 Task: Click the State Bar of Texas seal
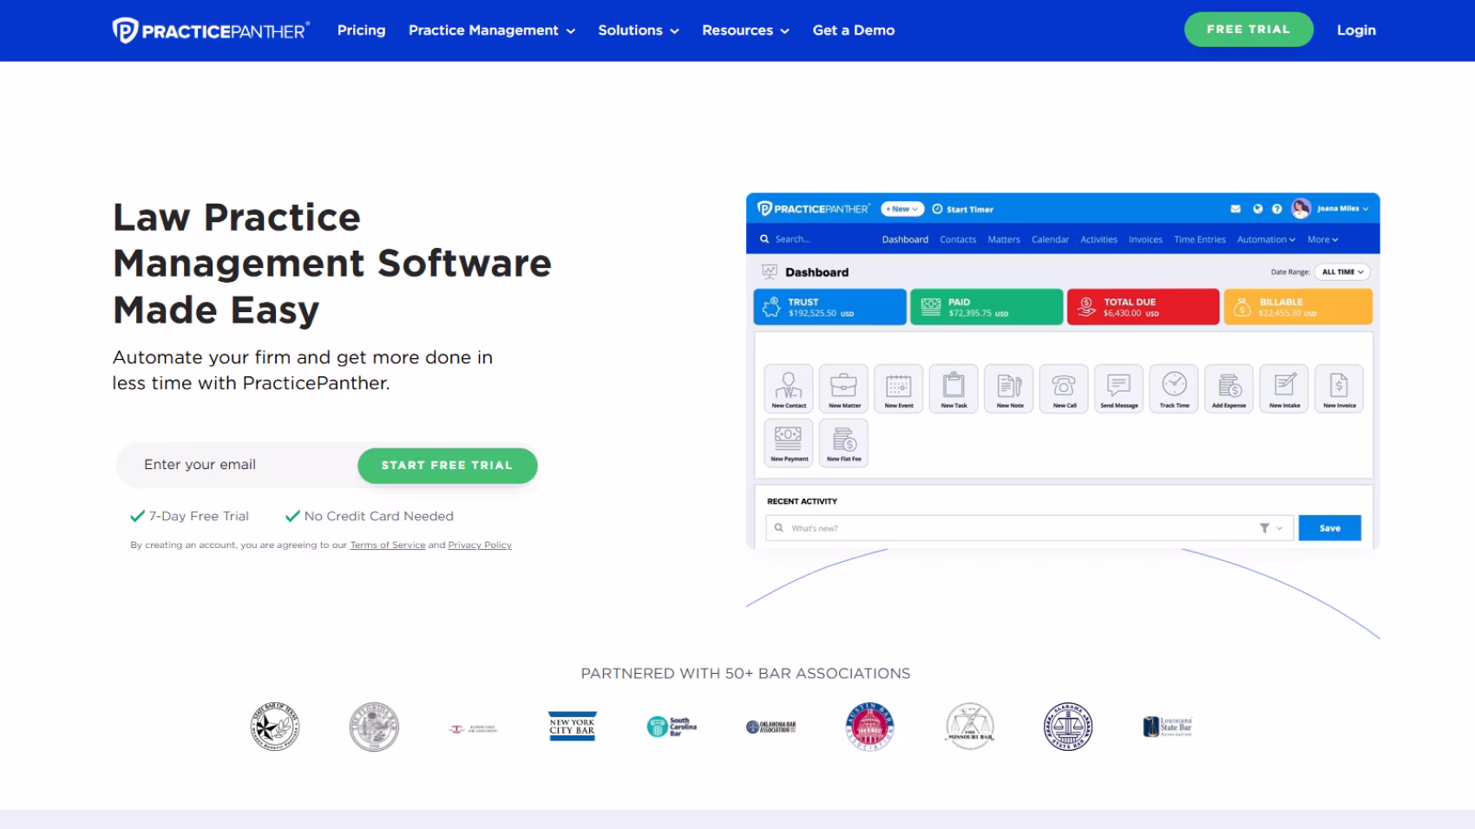[275, 727]
